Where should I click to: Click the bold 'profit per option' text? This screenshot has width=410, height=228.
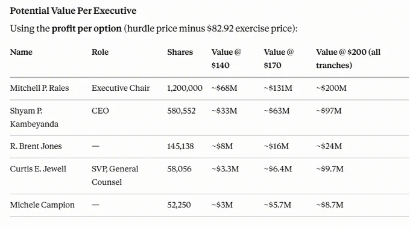[87, 28]
